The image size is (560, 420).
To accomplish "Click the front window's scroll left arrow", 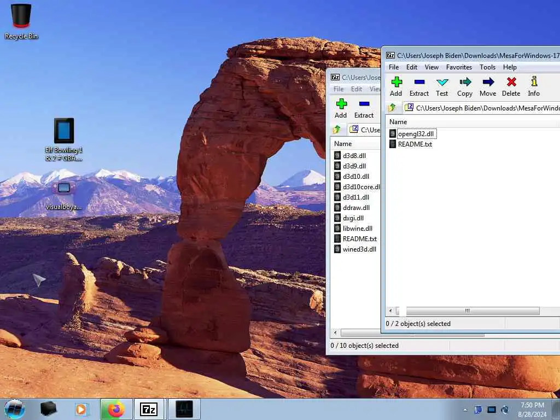I will tap(390, 311).
